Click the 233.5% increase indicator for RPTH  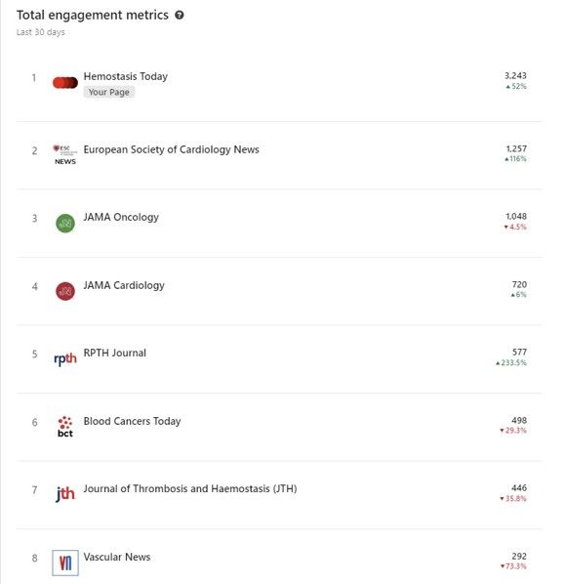coord(511,362)
